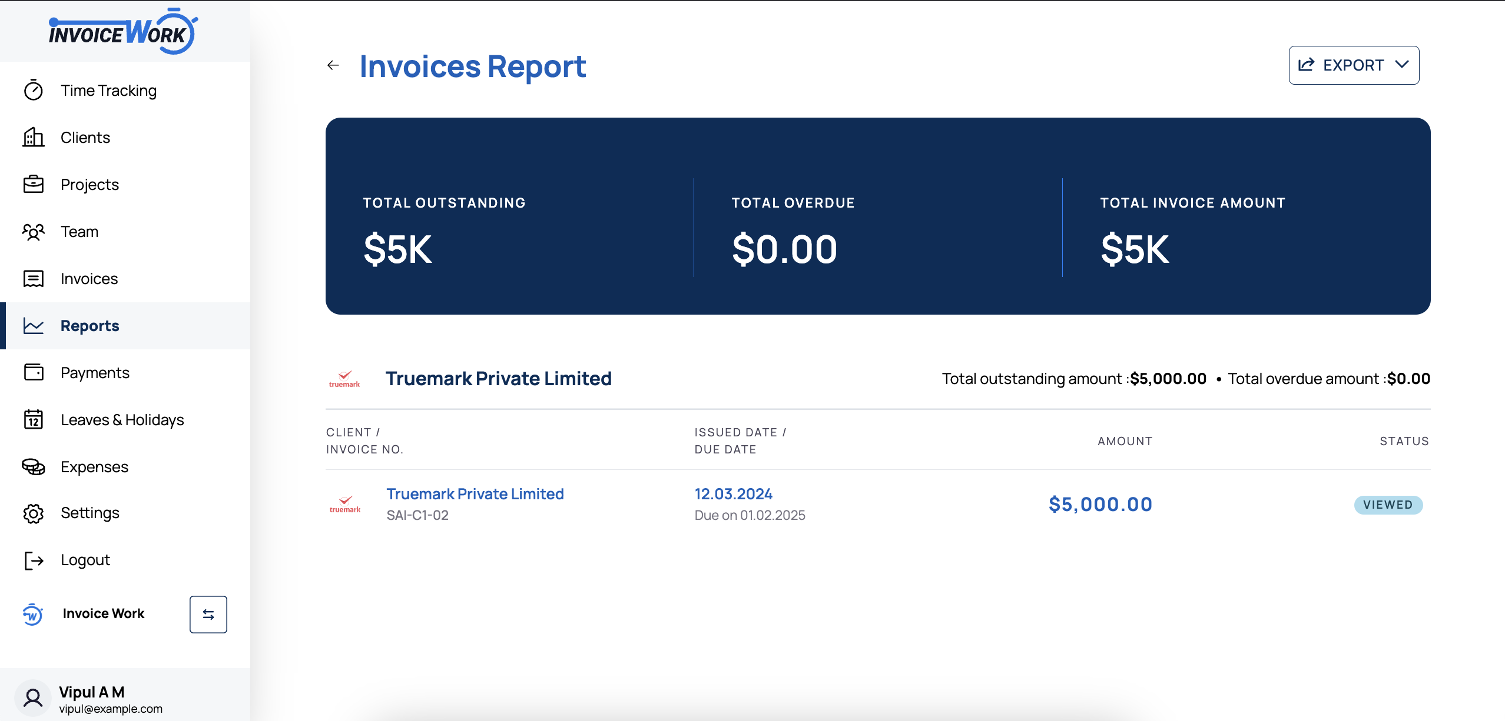Open invoice Truemark Private Limited SAI-C1-02
This screenshot has width=1505, height=721.
475,494
